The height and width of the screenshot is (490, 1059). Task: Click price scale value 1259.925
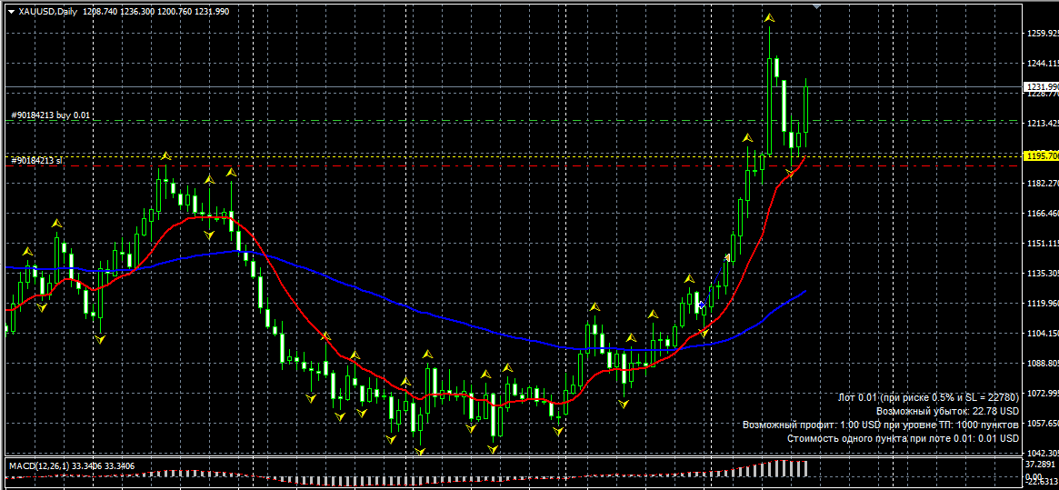pos(1042,33)
